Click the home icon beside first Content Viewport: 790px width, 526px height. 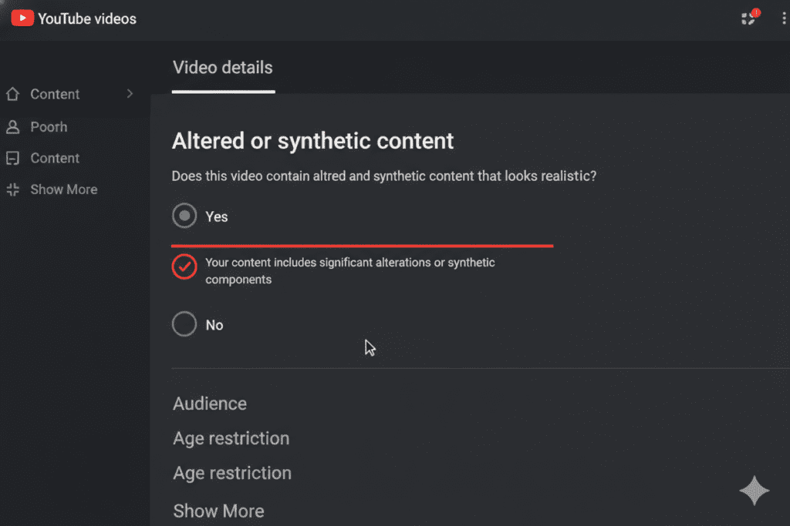(x=12, y=94)
